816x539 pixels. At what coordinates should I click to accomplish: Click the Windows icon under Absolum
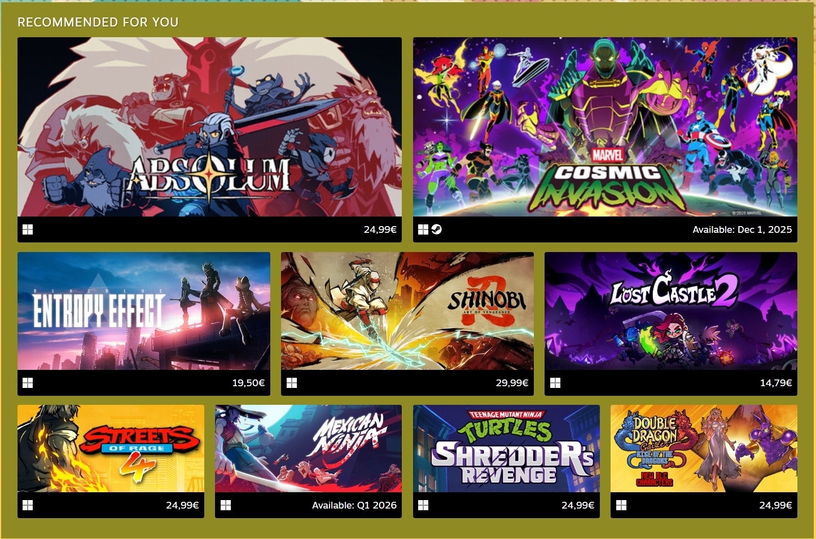coord(28,229)
